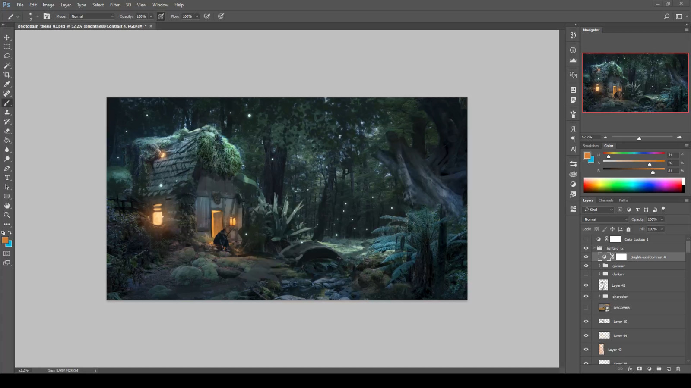Toggle the airbrush build-up option

tap(207, 16)
